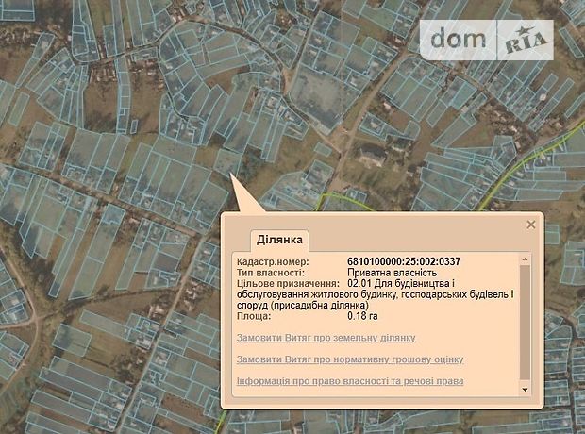The height and width of the screenshot is (434, 585).
Task: Select the Ділянка tab
Action: coord(279,240)
